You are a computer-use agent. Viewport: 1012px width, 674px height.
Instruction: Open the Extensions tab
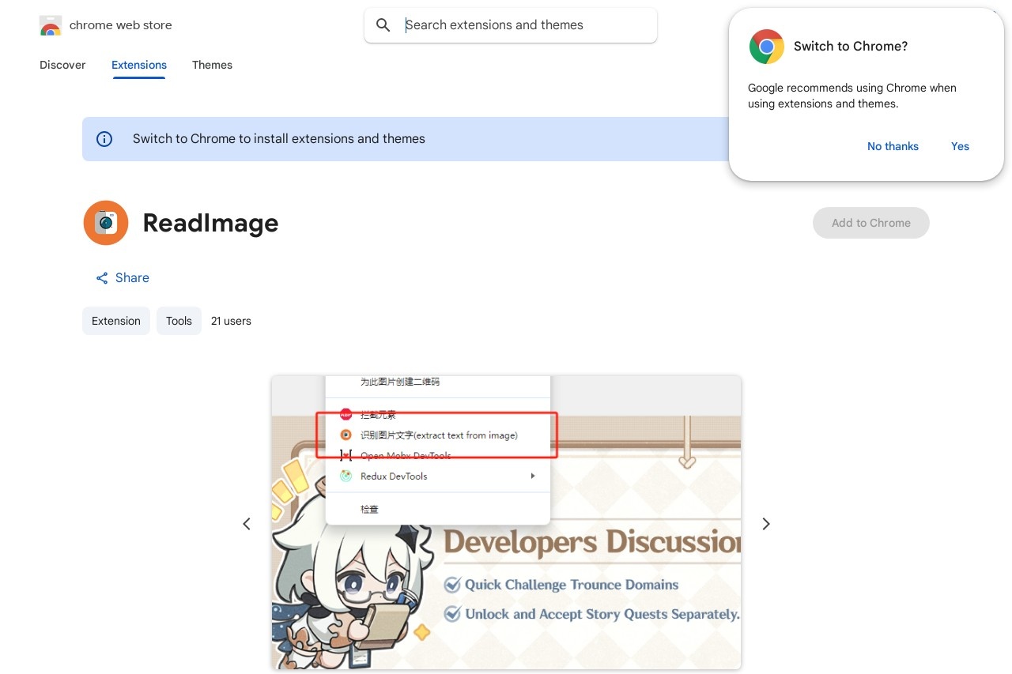pyautogui.click(x=139, y=65)
